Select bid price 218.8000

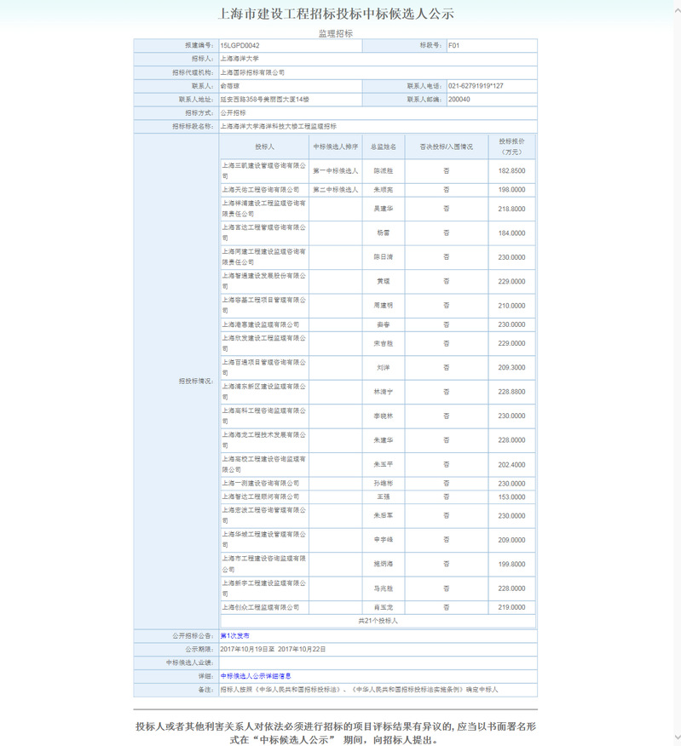pyautogui.click(x=512, y=209)
